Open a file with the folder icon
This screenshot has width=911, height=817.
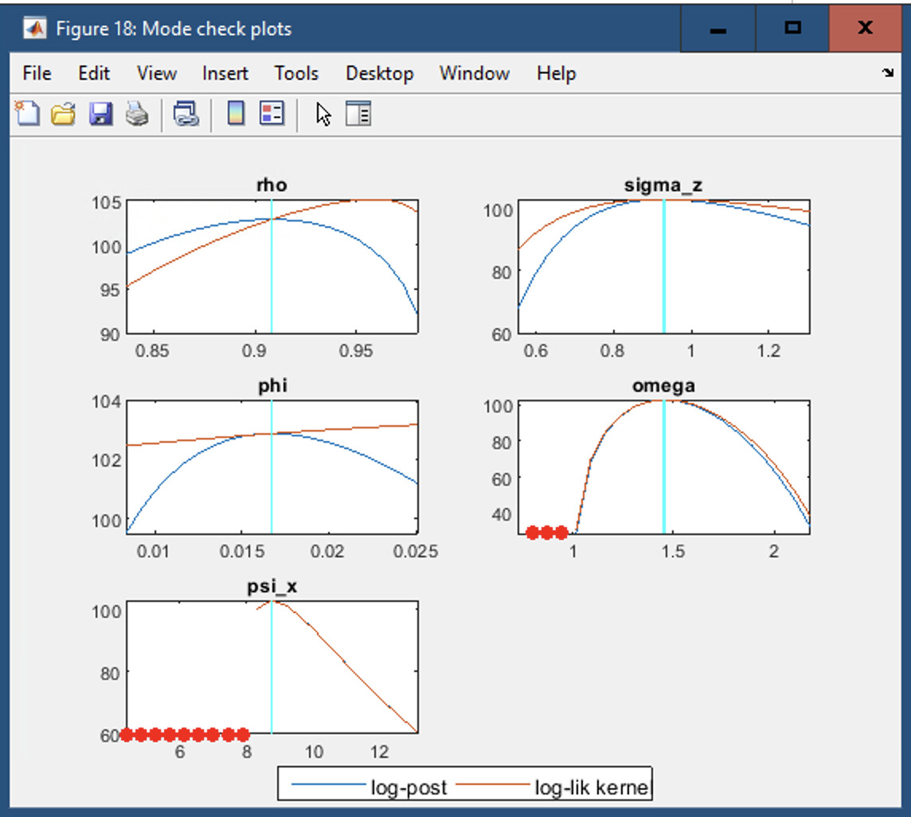[64, 113]
